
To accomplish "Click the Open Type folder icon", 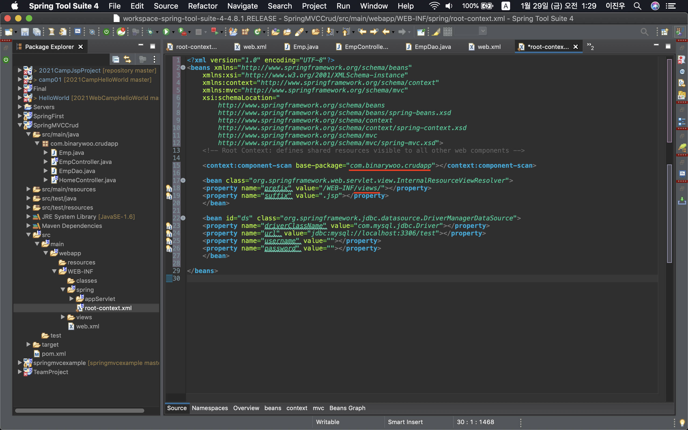I will click(275, 31).
